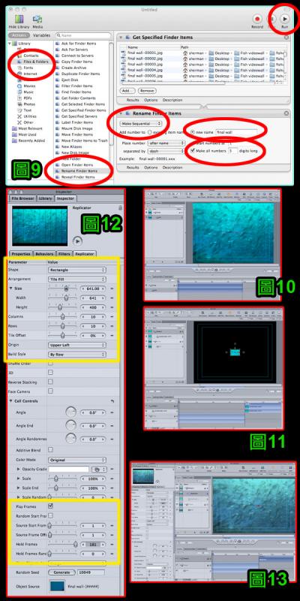
Task: Play the Replicator preview
Action: point(77,241)
